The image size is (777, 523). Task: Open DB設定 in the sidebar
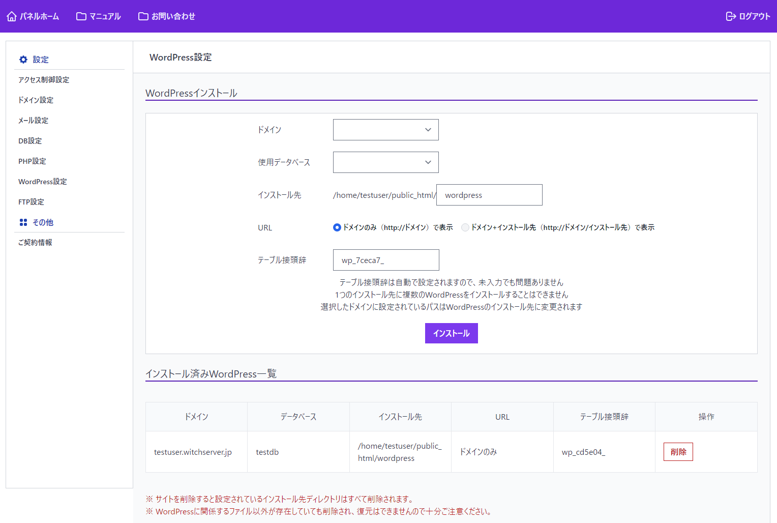(30, 141)
